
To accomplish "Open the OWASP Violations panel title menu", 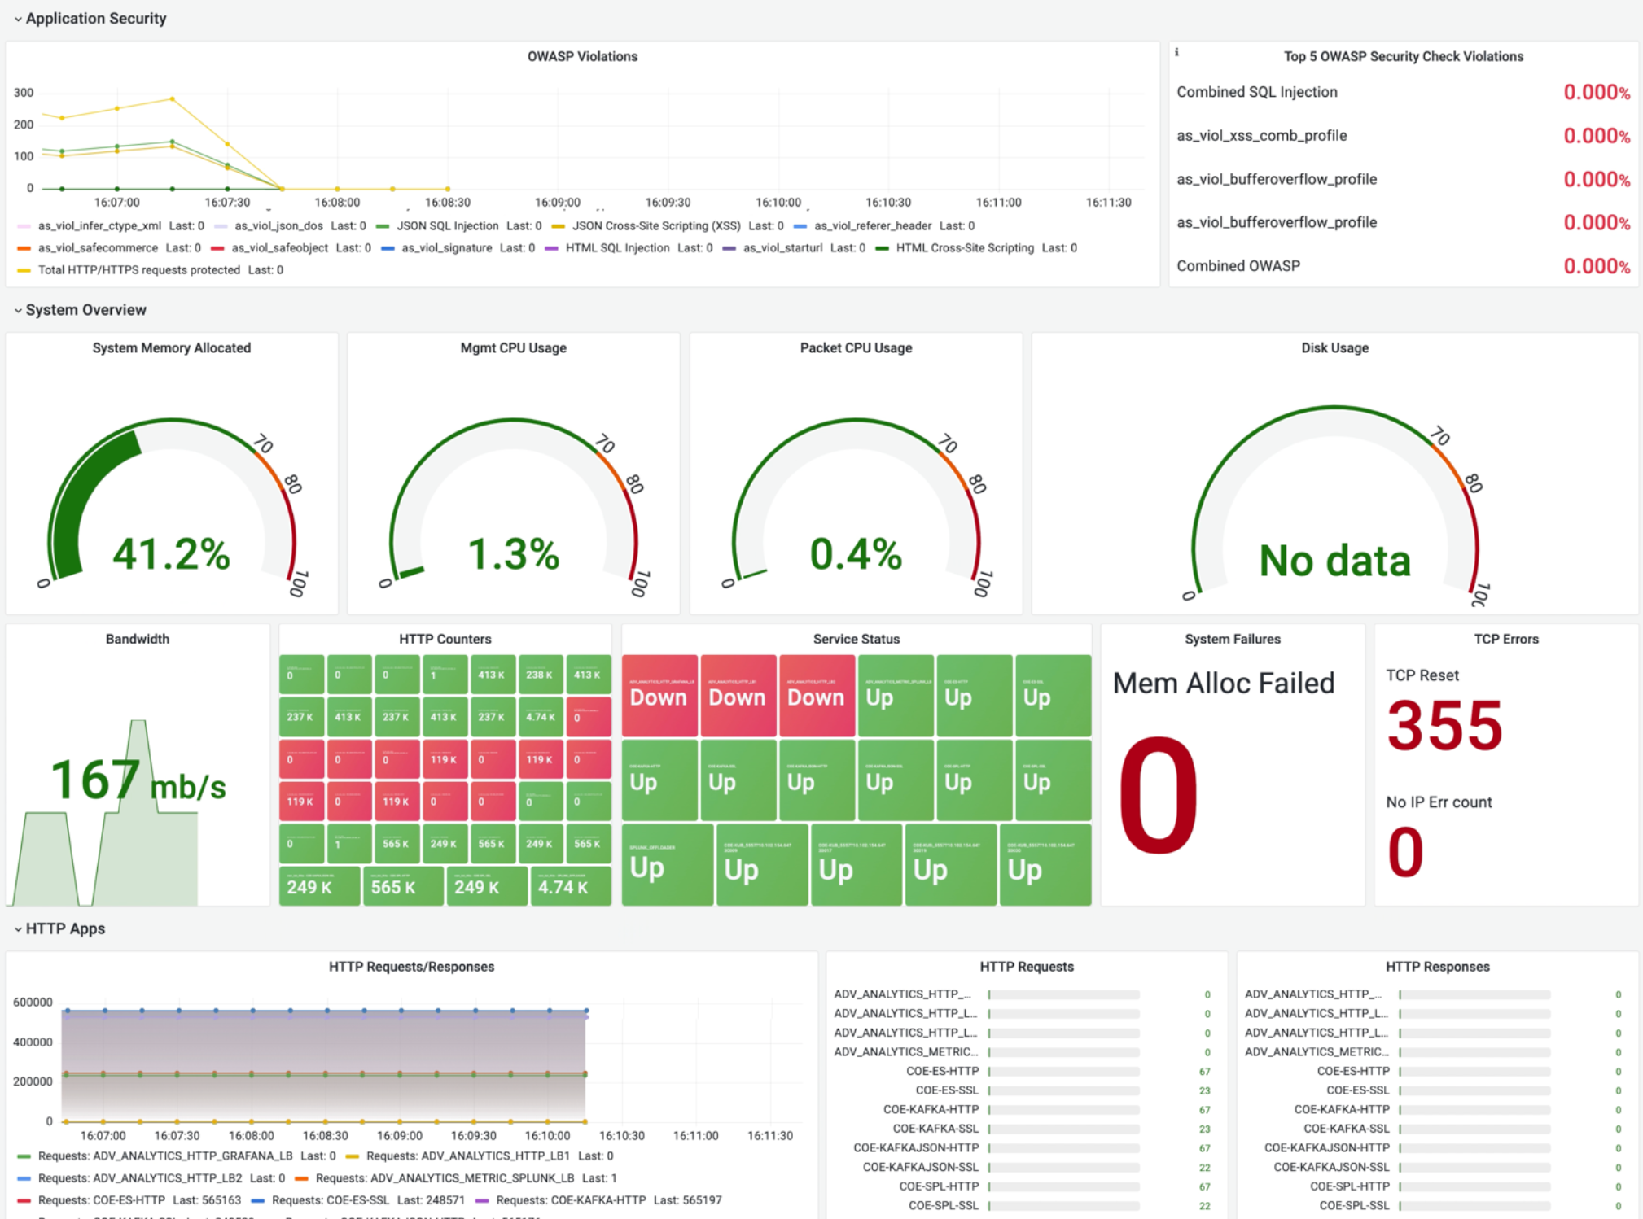I will [x=582, y=56].
